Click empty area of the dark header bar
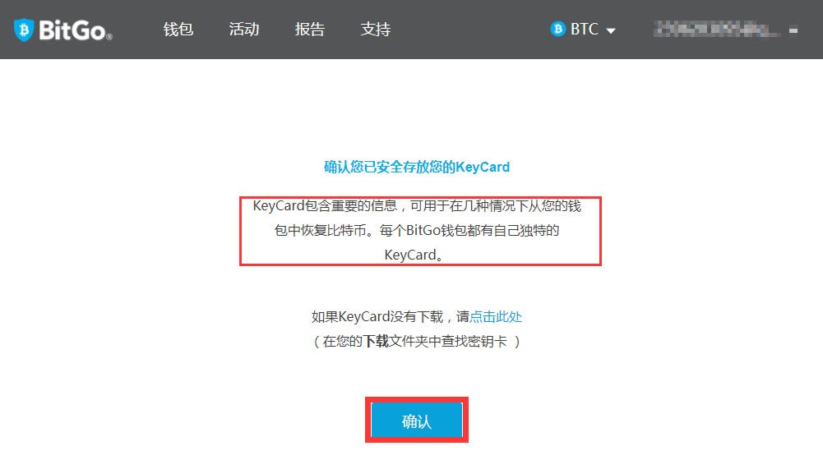 click(473, 30)
